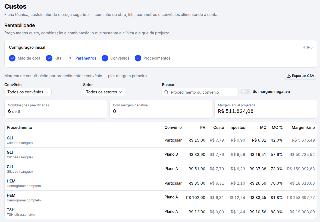Screen dimensions: 320x222
Task: Click the Configuração inicial heading
Action: coord(27,47)
